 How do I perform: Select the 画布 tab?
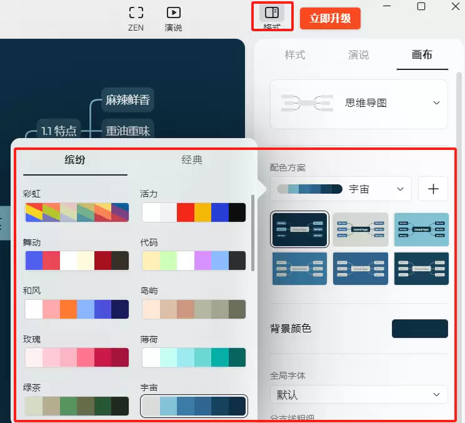(422, 55)
